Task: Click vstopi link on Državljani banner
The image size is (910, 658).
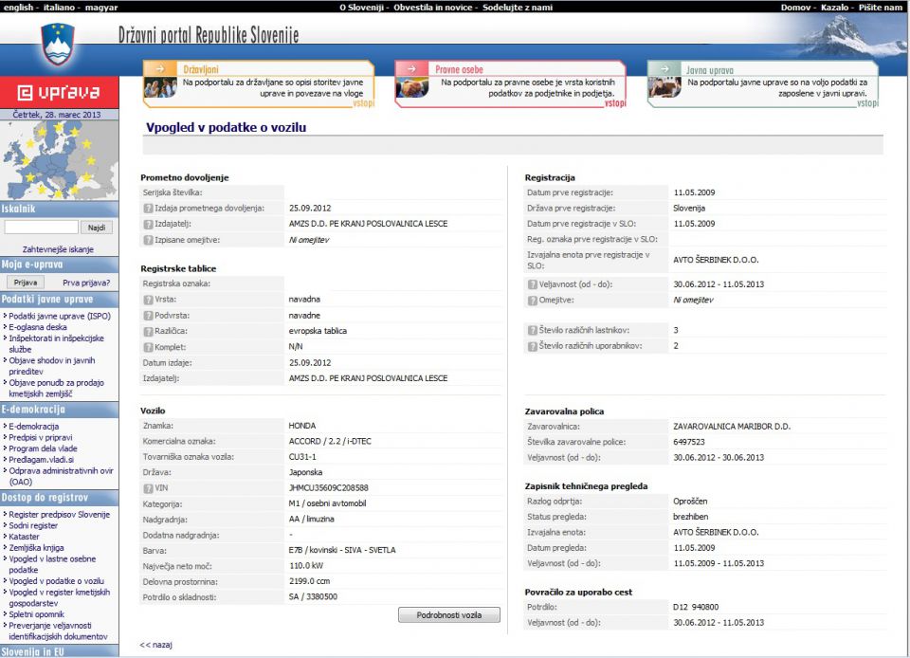Action: click(363, 103)
